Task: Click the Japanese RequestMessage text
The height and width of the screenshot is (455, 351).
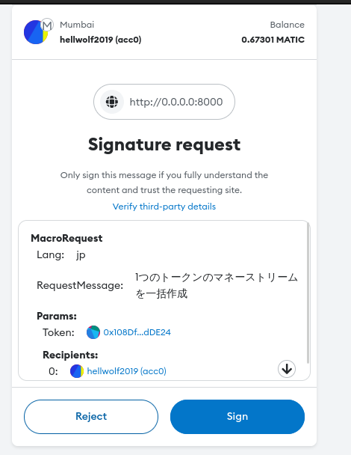Action: click(x=217, y=286)
